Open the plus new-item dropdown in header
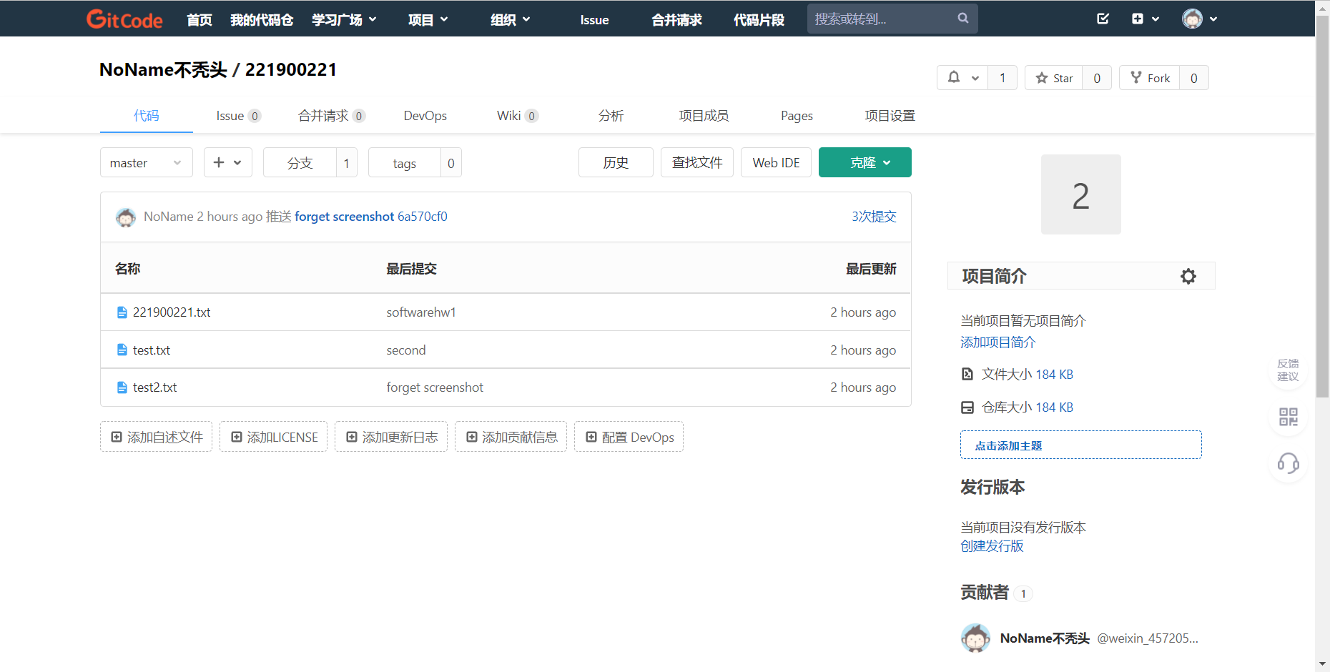This screenshot has width=1330, height=672. tap(1145, 19)
